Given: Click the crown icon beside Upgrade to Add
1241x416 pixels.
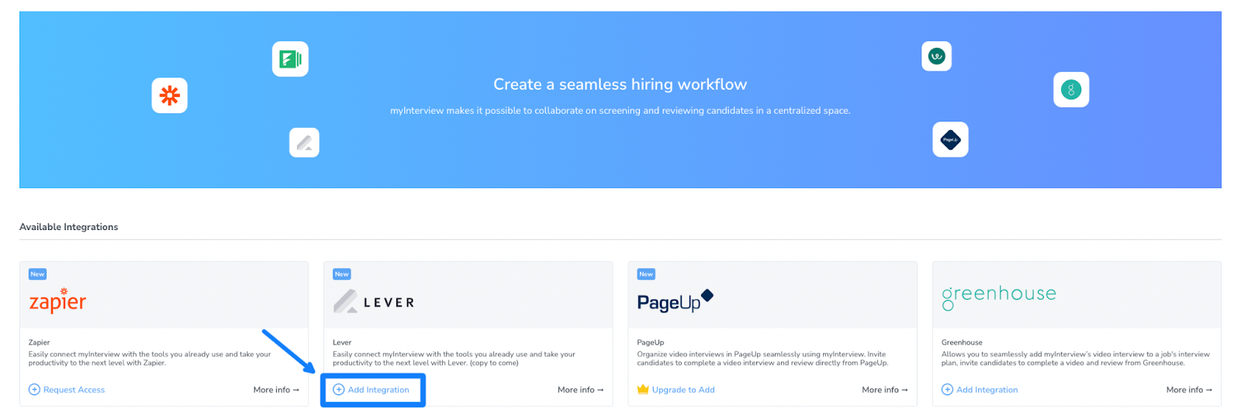Looking at the screenshot, I should click(642, 390).
